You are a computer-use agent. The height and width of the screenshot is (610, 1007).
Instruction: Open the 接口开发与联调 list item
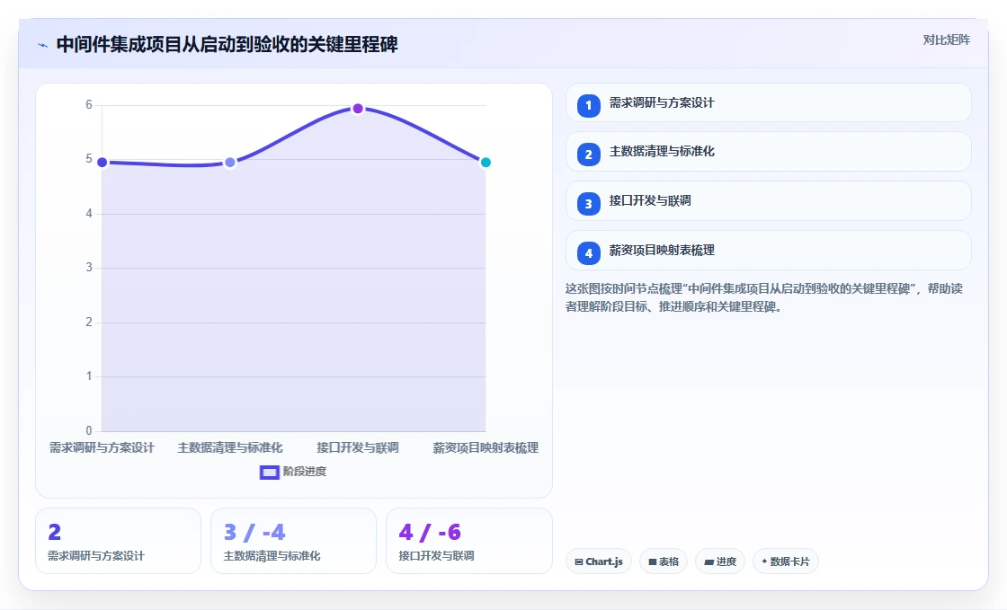point(768,200)
